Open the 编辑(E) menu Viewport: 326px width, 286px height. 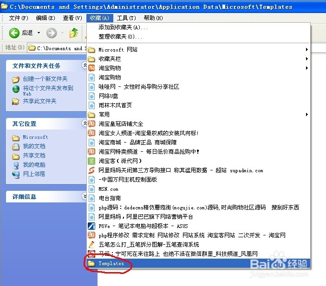(x=46, y=18)
